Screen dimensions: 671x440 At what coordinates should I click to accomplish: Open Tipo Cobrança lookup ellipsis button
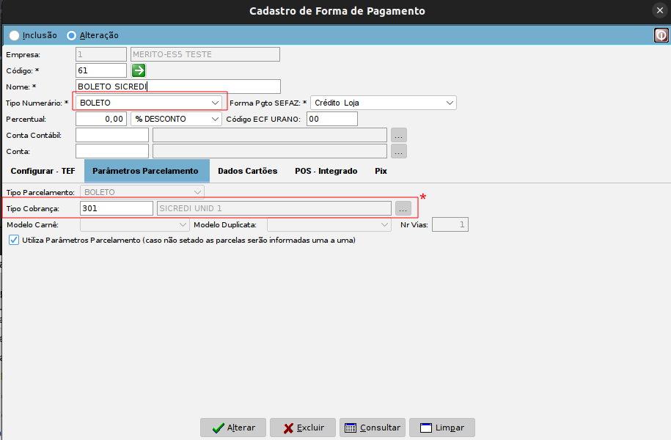[403, 208]
